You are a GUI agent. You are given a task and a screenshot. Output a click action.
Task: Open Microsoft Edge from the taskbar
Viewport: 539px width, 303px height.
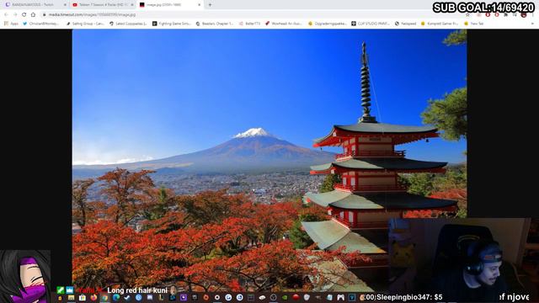point(116,297)
